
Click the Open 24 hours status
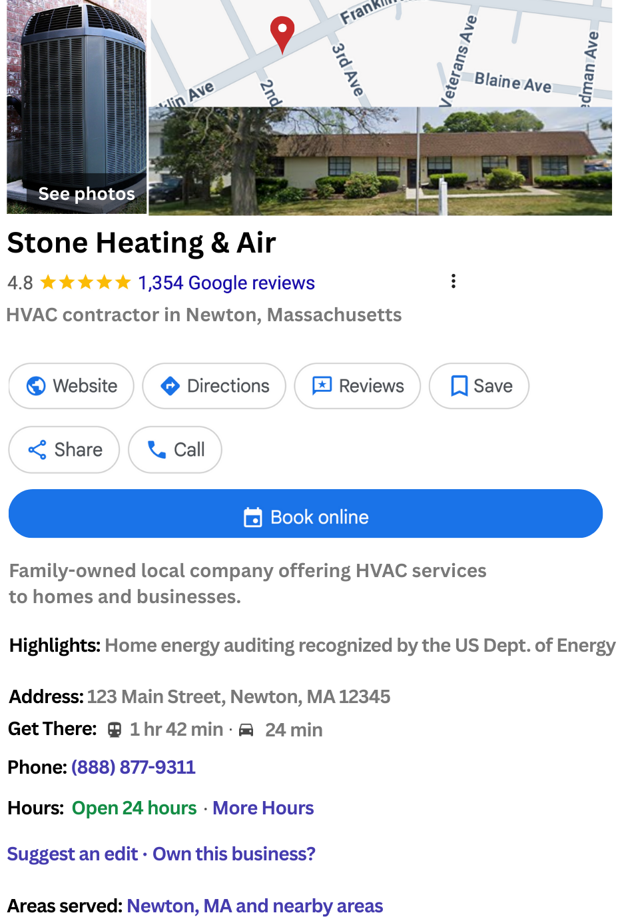(x=135, y=808)
